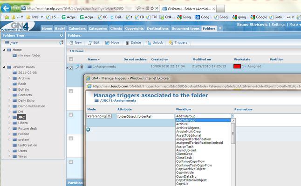The image size is (301, 186).
Task: Click the Edit toolbar button
Action: 94,42
